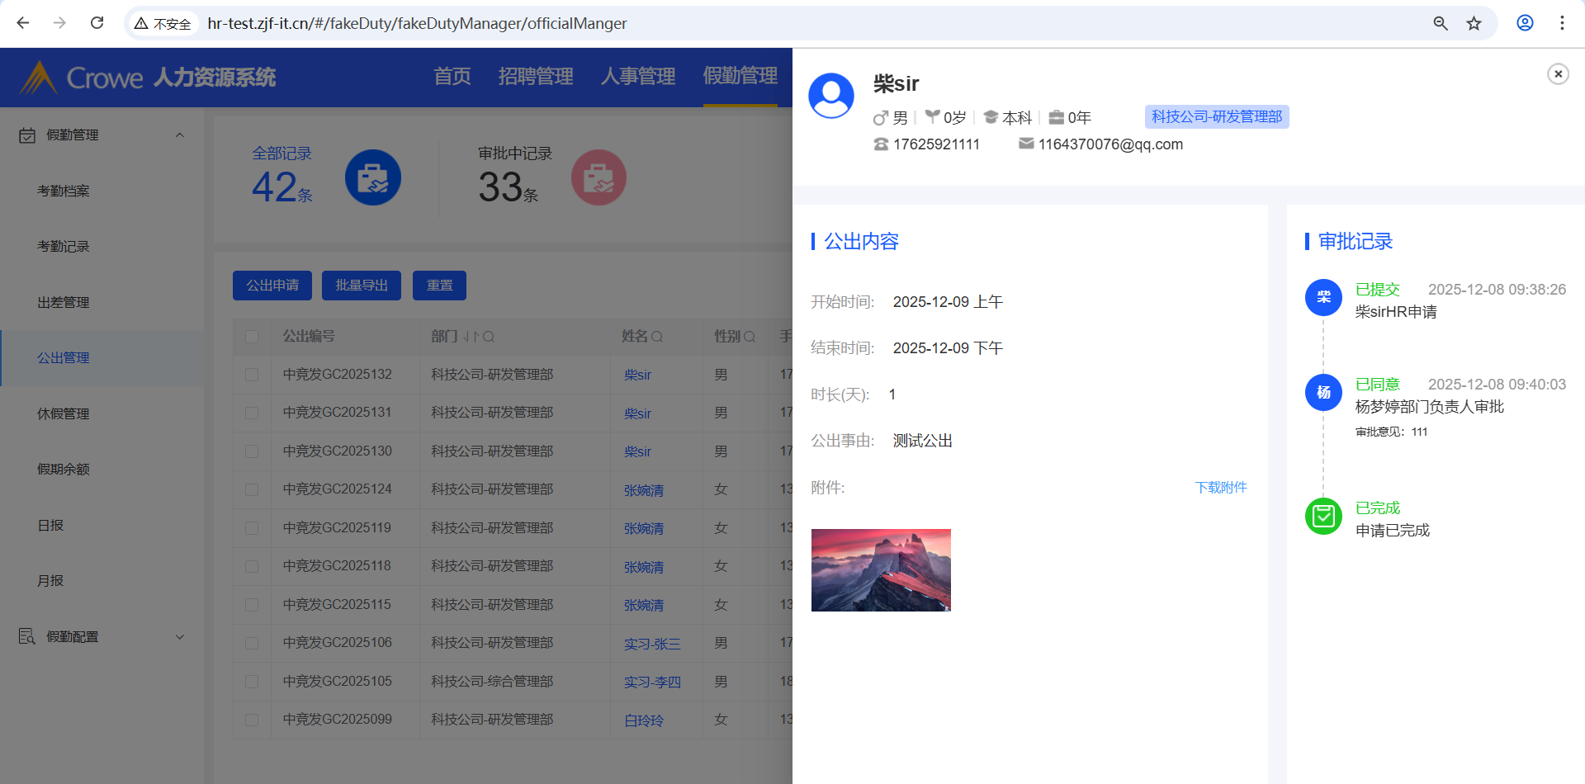
Task: Check the row for 中竞发GC2025124
Action: click(252, 489)
